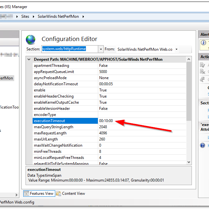Select the ficationToo node in left tree

pos(9,107)
